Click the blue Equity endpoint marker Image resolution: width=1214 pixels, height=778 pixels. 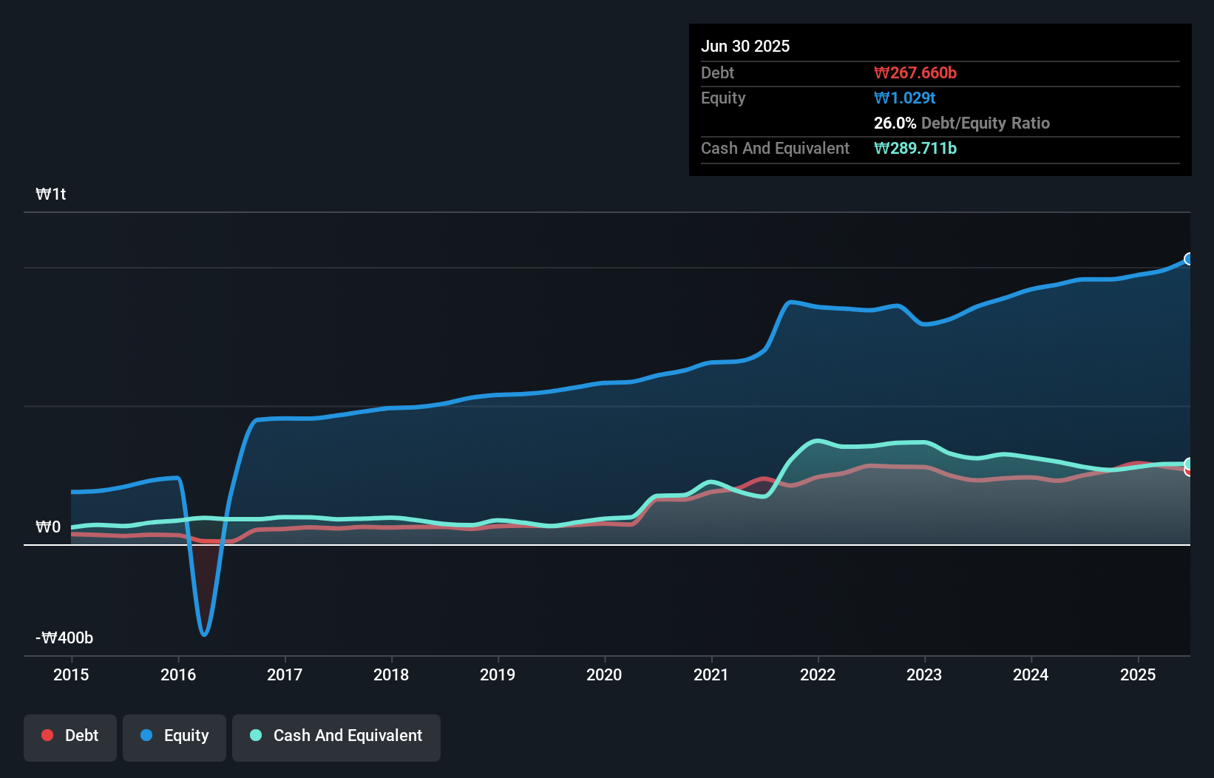tap(1188, 259)
